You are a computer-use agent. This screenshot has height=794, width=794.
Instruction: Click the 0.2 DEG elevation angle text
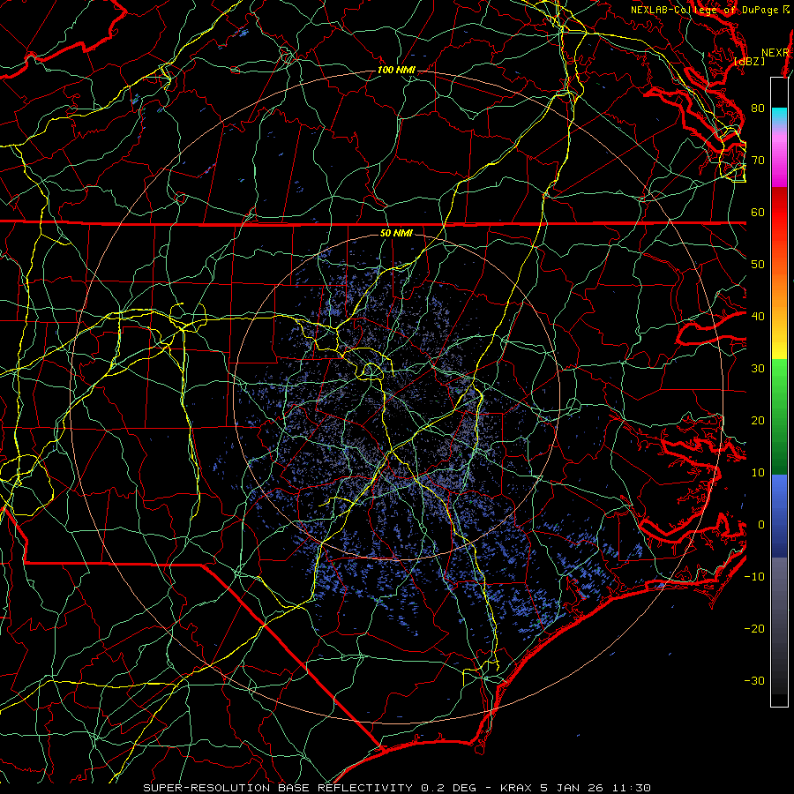pyautogui.click(x=449, y=788)
